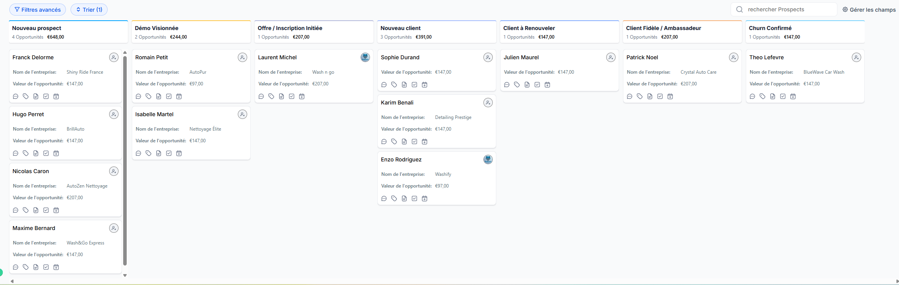Click tag icon on Romain Petit card

[x=149, y=96]
